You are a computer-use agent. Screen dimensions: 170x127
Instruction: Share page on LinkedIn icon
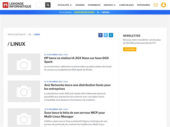point(111,35)
